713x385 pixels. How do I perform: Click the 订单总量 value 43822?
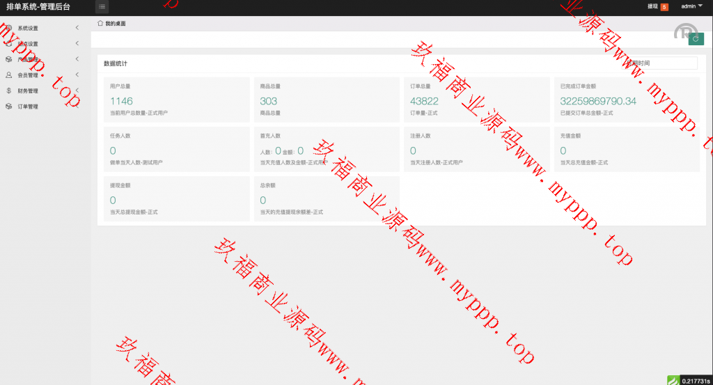424,102
